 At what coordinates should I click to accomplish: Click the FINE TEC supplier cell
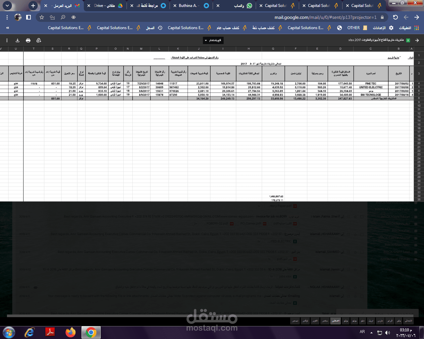371,83
